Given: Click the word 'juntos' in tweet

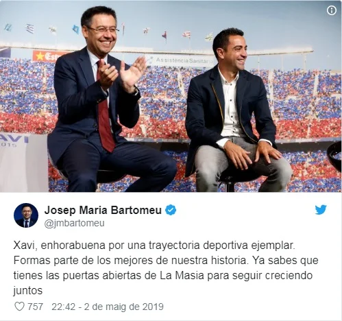Looking at the screenshot, I should coord(28,291).
